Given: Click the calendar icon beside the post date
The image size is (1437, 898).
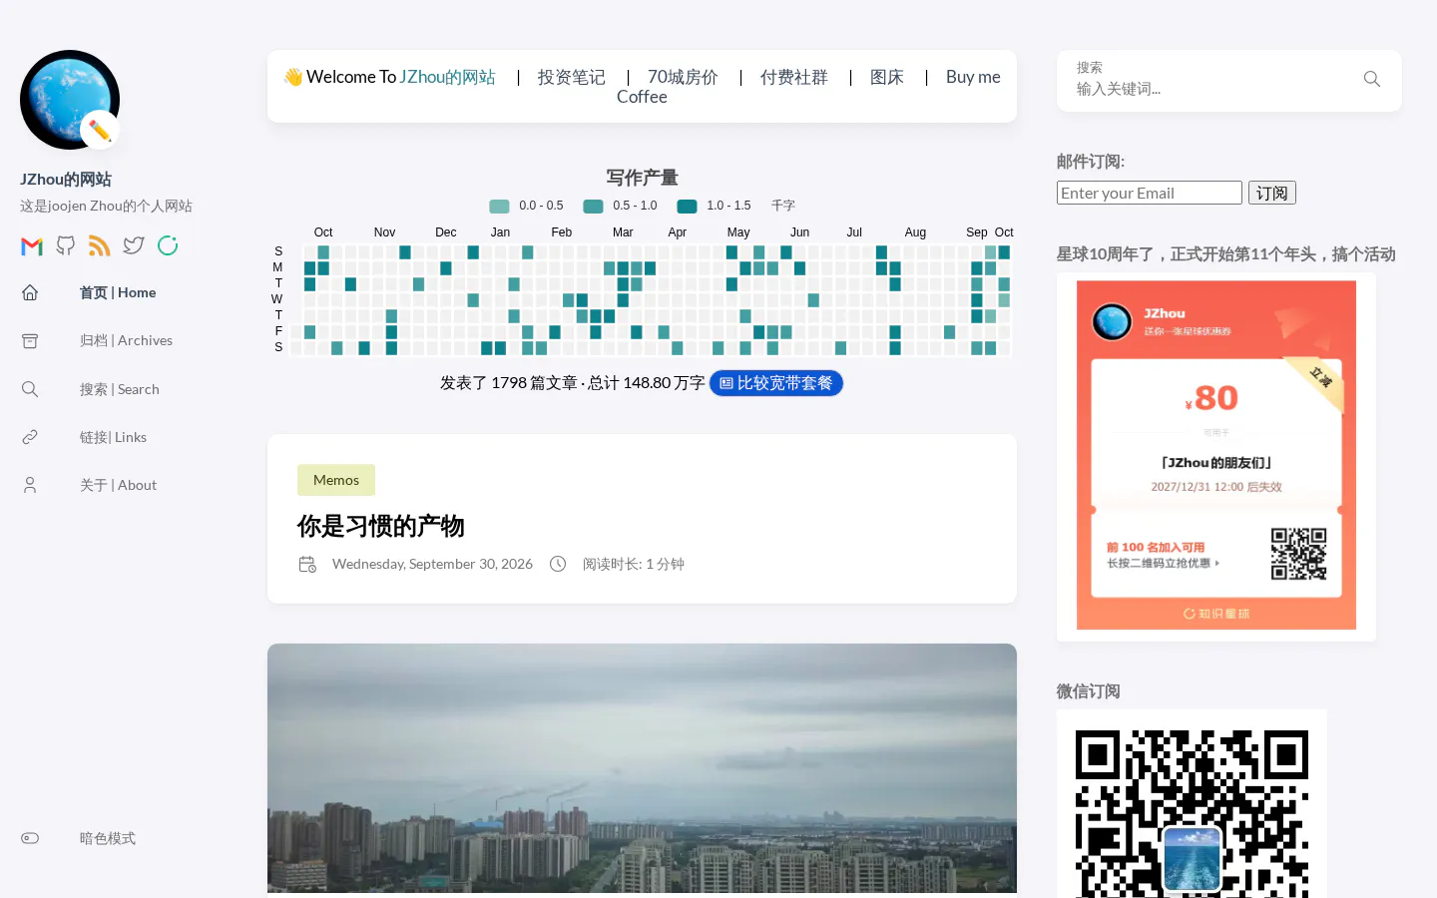Looking at the screenshot, I should coord(307,564).
